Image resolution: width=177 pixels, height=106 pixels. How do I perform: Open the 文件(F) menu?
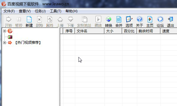tap(9, 11)
